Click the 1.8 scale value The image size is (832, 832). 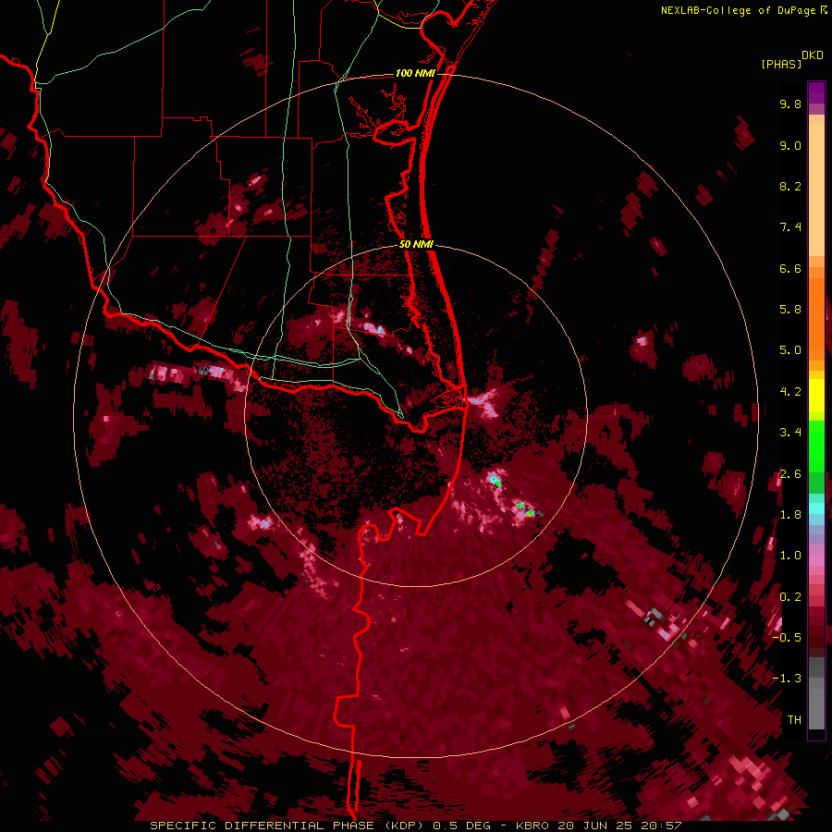(x=790, y=515)
